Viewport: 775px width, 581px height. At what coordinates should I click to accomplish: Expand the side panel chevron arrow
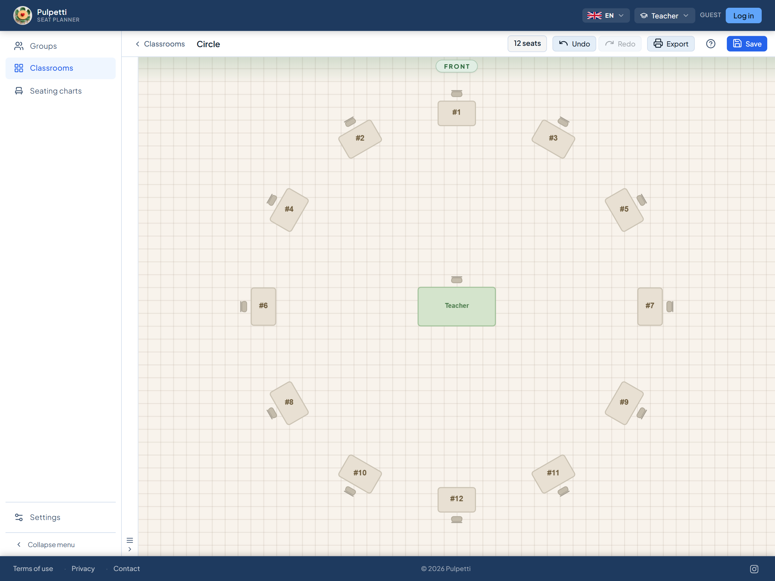click(129, 549)
